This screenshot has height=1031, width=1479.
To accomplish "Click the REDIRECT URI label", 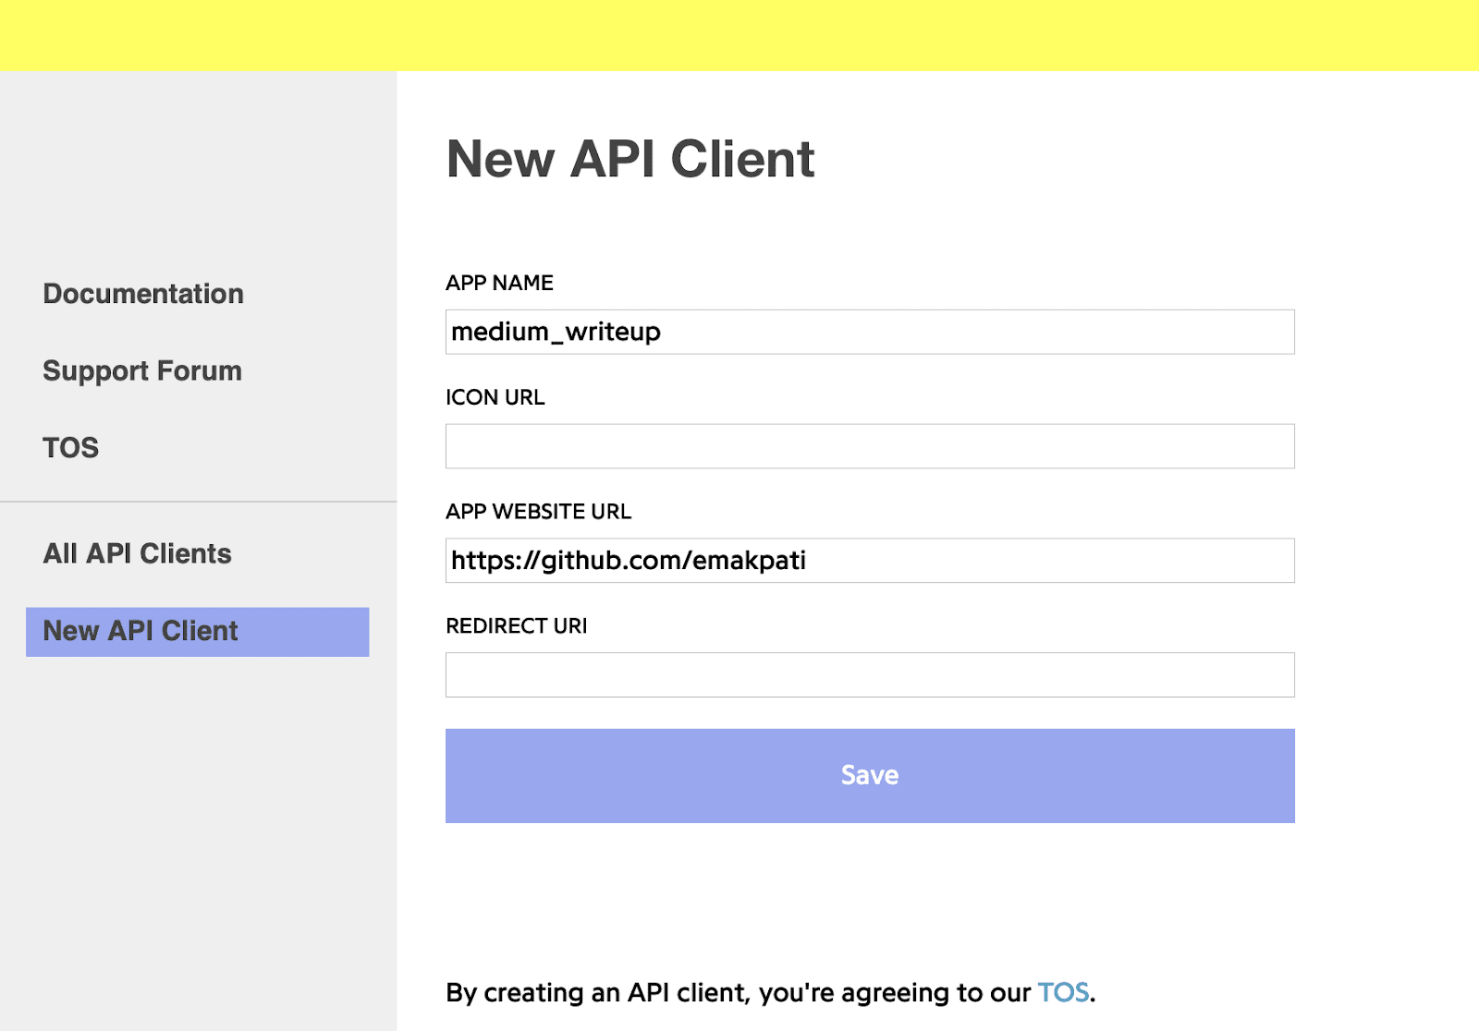I will [517, 626].
